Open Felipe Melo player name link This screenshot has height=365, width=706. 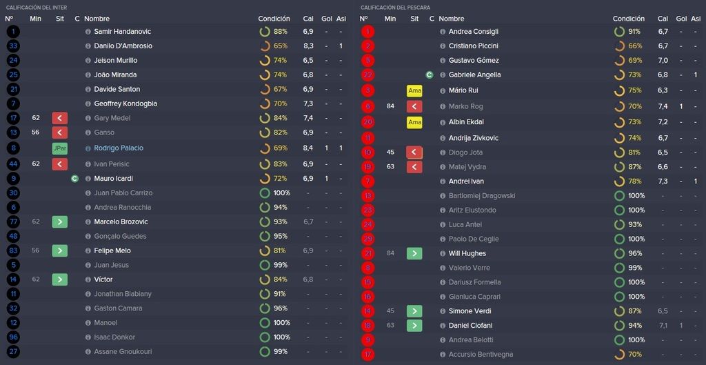(112, 250)
